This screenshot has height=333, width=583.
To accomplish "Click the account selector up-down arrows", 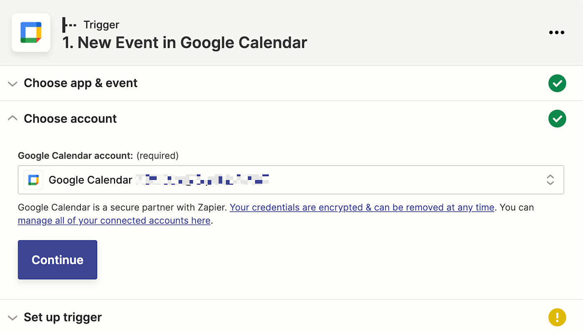I will tap(550, 180).
